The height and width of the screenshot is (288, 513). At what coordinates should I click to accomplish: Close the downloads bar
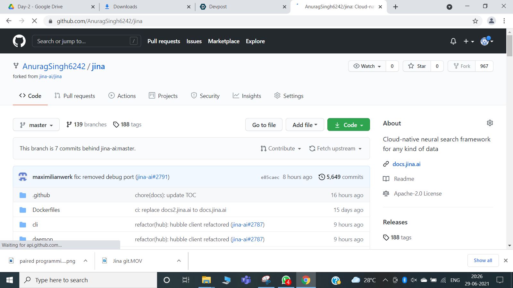[506, 260]
